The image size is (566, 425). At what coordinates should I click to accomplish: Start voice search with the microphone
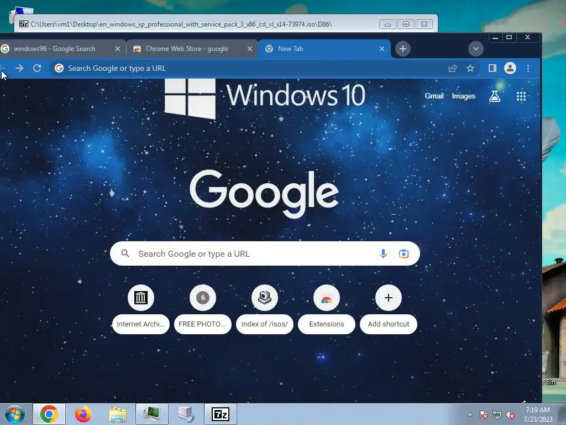tap(384, 253)
